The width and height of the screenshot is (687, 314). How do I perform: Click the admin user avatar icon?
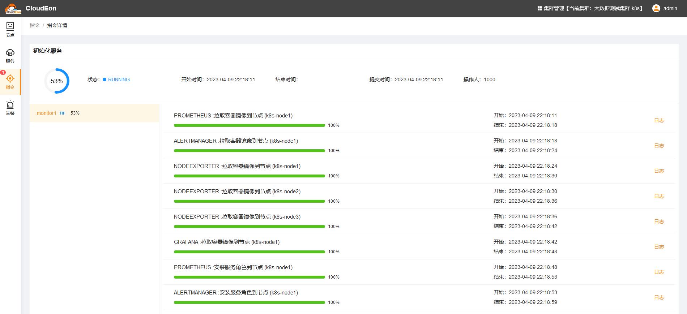point(656,8)
